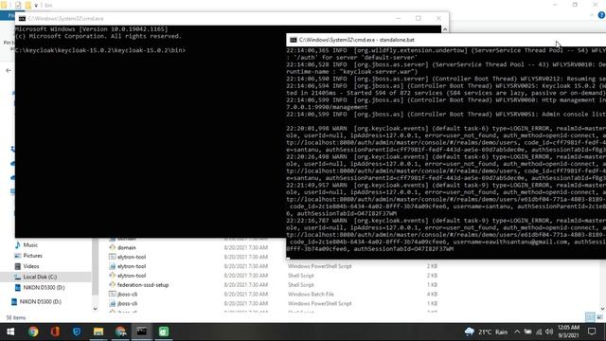Image resolution: width=606 pixels, height=341 pixels.
Task: Open standalone.bat cmd window system menu icon
Action: [x=294, y=40]
